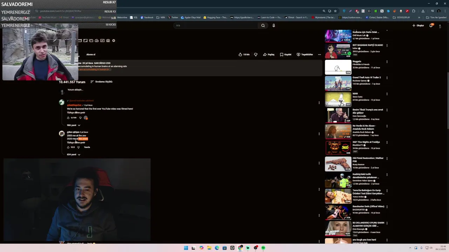This screenshot has width=449, height=252.
Task: Click the 'Teşekkürler' thanks button
Action: pyautogui.click(x=305, y=55)
